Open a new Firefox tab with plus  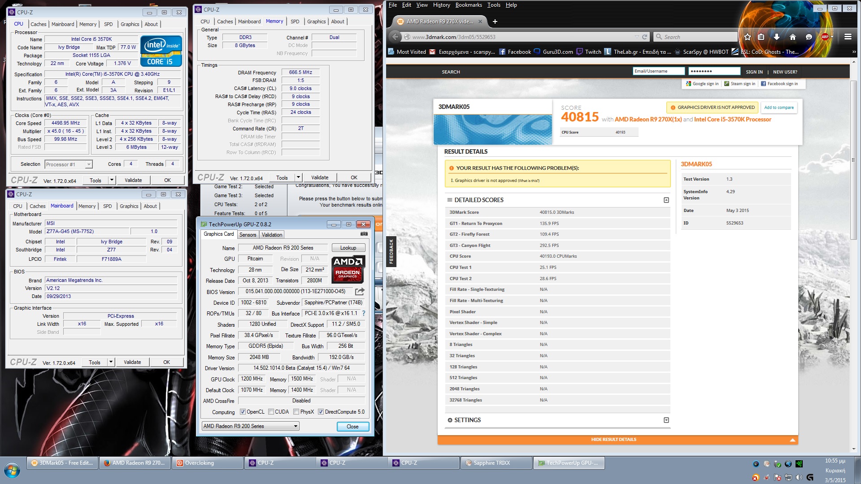[495, 22]
